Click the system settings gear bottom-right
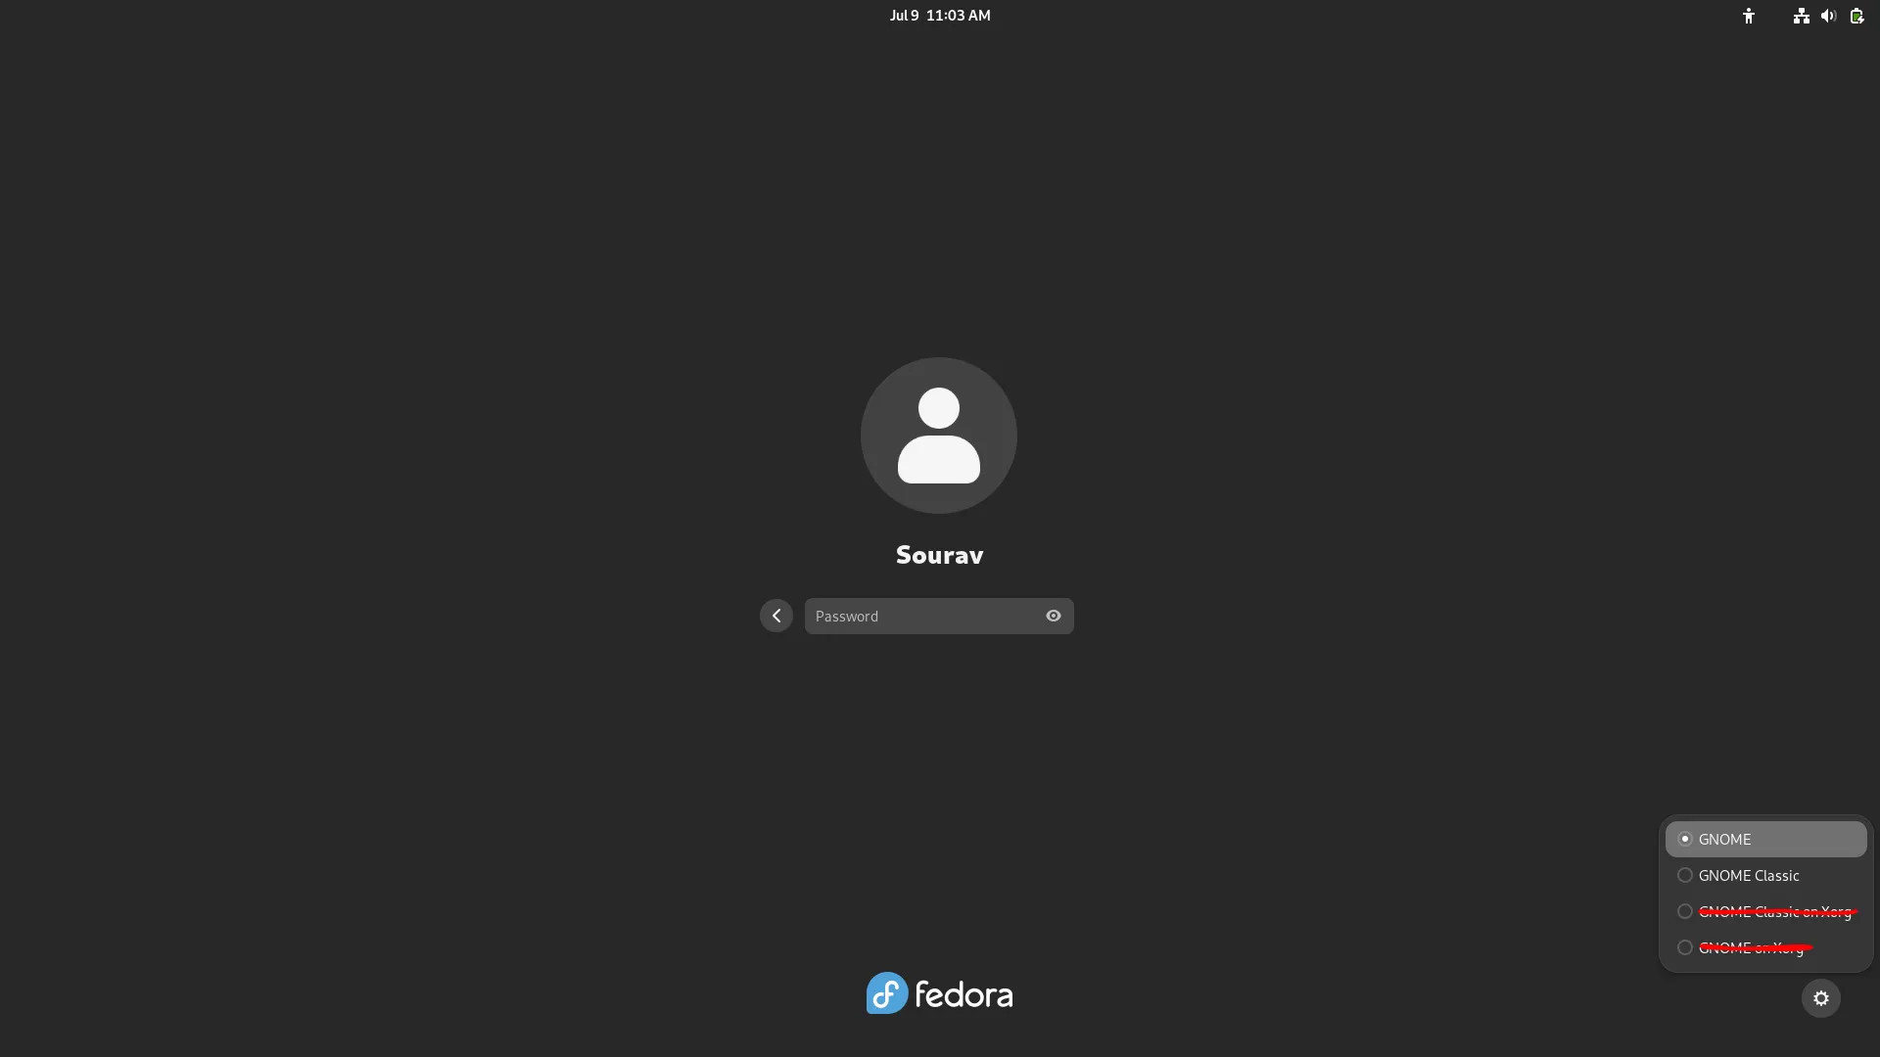 pos(1820,997)
